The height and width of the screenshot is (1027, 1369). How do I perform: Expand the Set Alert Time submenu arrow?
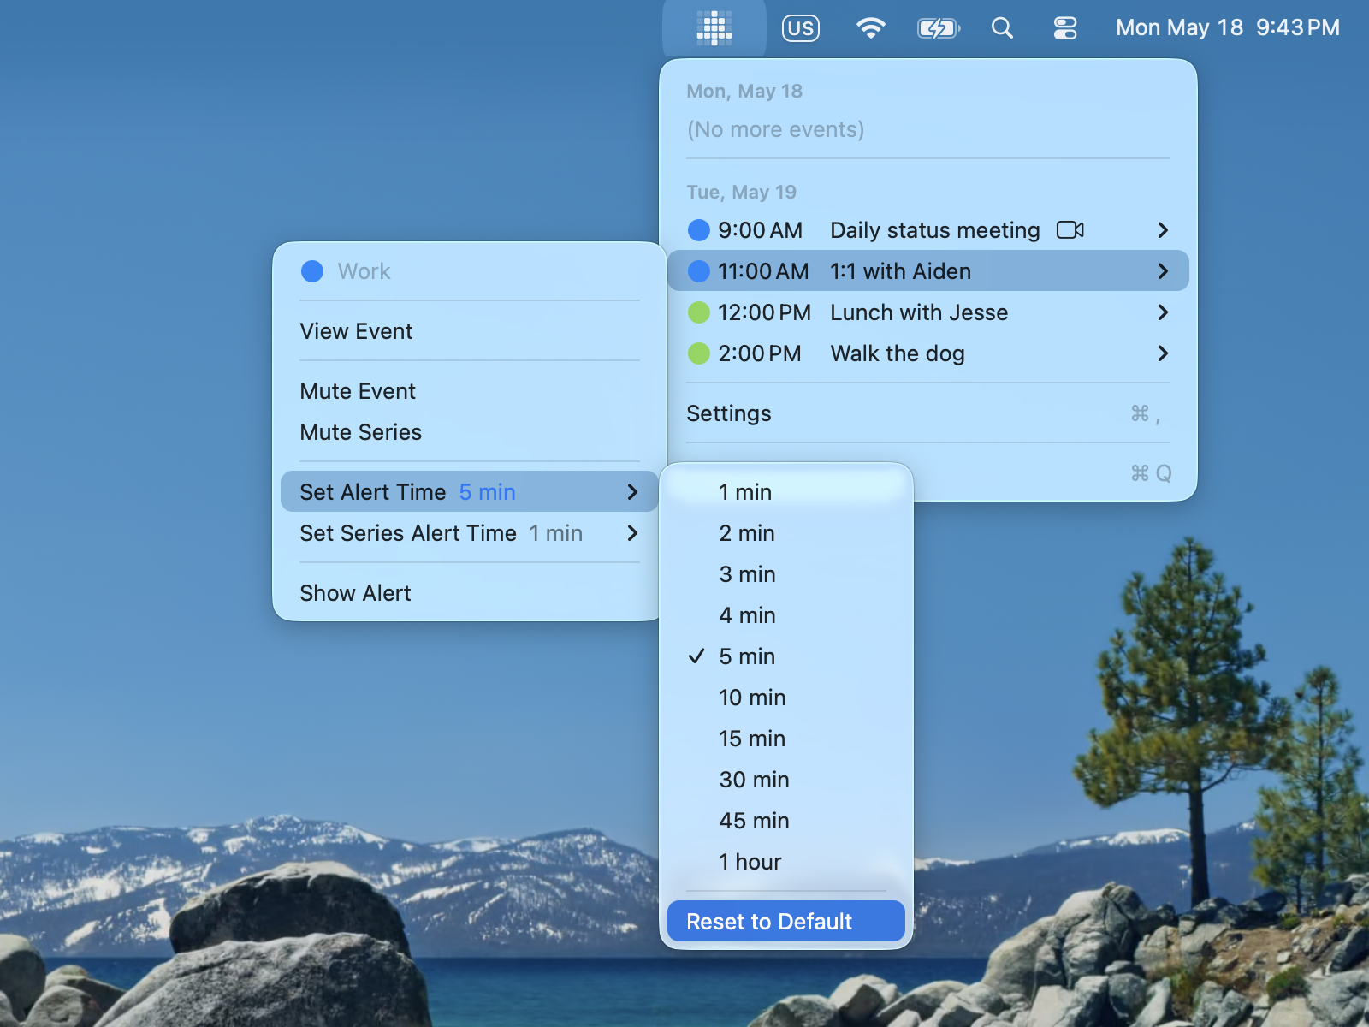point(632,492)
